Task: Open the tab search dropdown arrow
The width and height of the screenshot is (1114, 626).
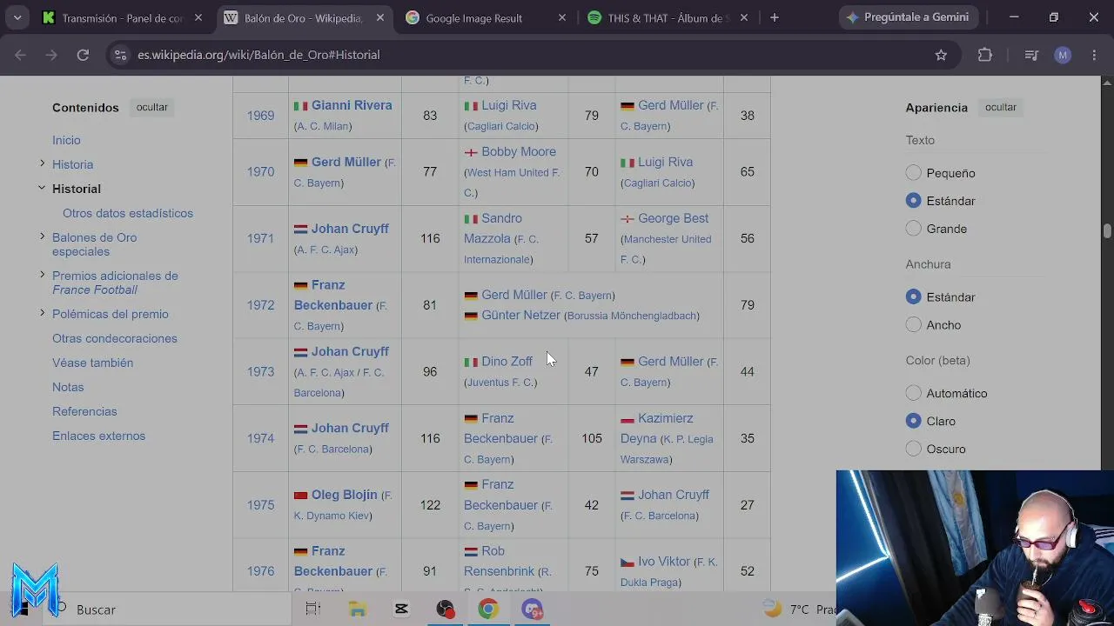Action: [17, 17]
